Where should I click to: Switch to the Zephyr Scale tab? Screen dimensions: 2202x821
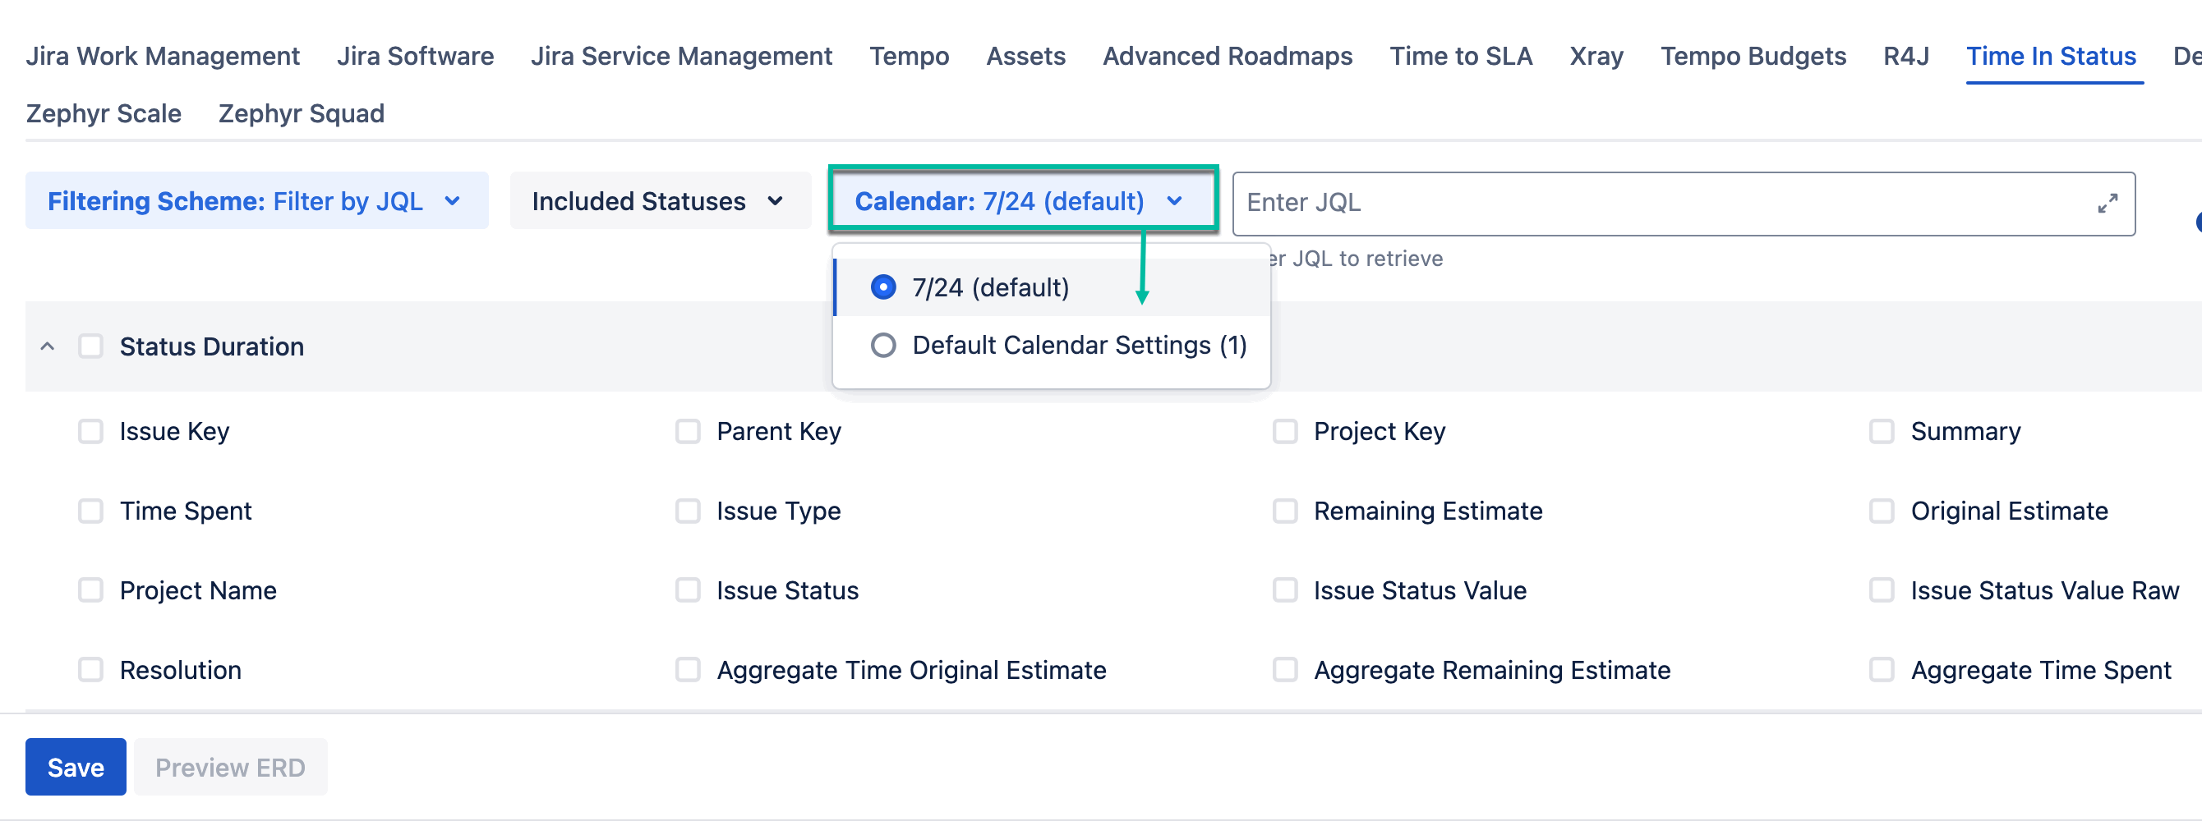[104, 112]
